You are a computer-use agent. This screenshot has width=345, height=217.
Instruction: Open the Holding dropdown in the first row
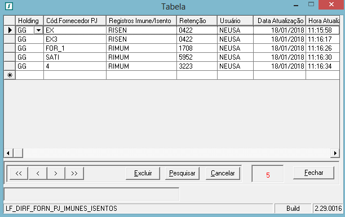click(38, 30)
